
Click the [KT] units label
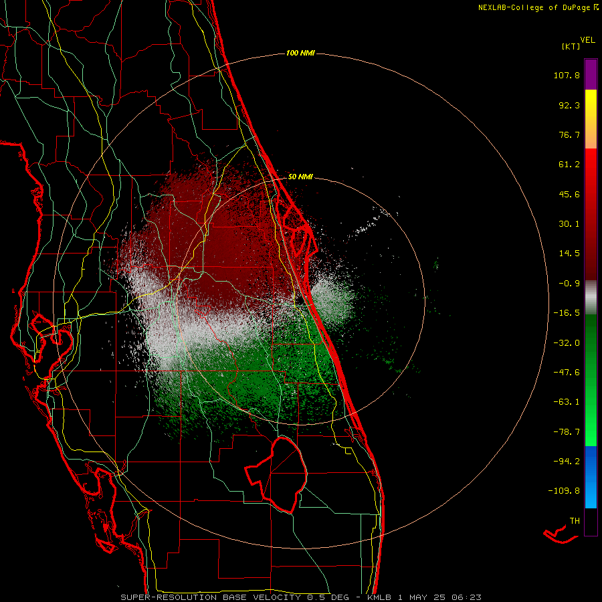571,46
